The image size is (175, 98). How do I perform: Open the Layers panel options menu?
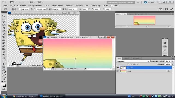tap(173, 59)
